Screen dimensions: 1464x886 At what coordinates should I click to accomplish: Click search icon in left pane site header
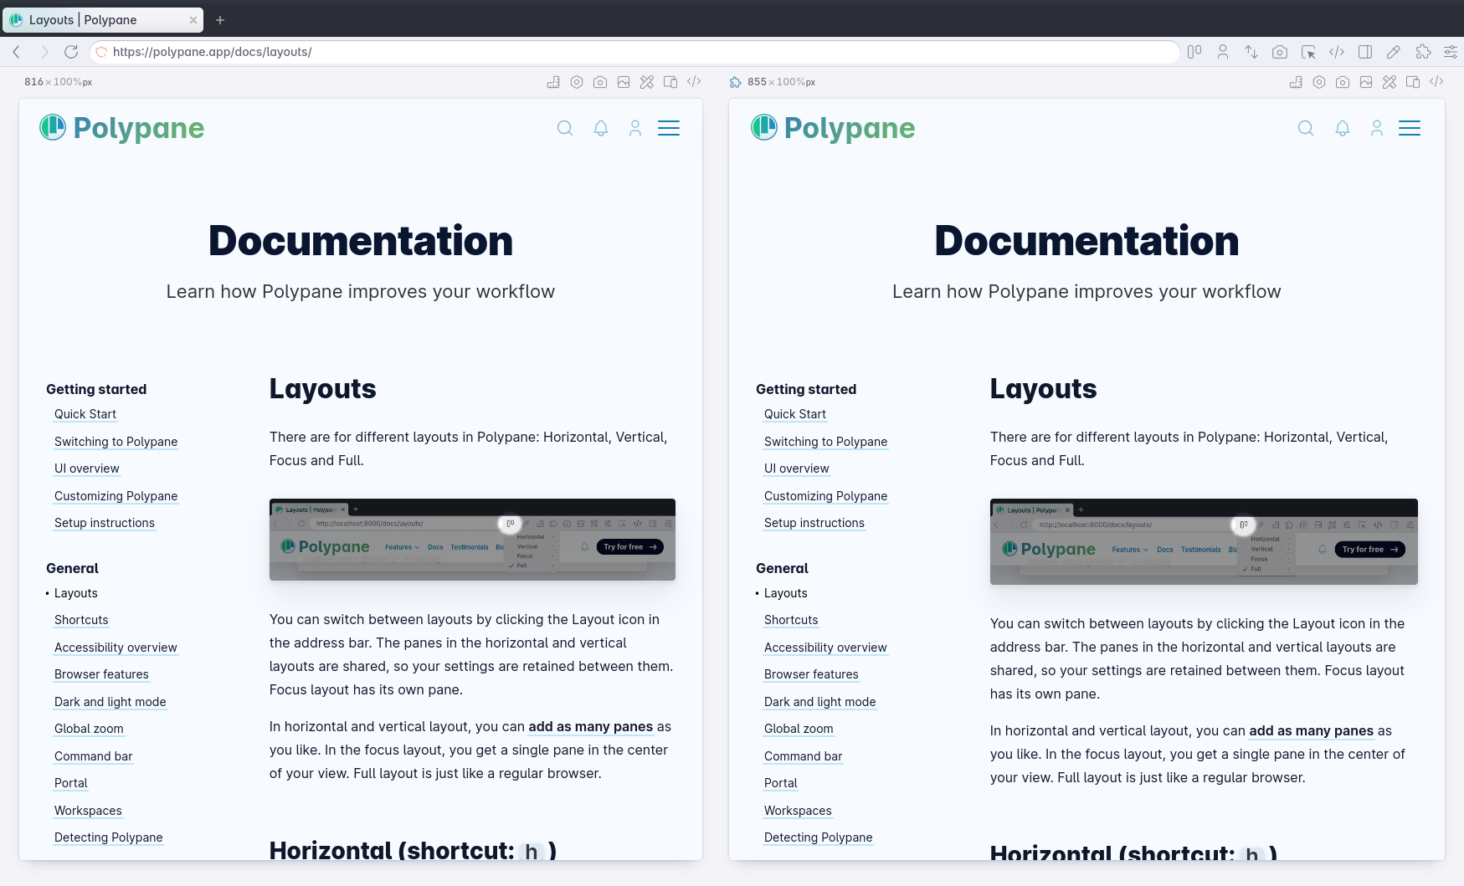pos(565,128)
